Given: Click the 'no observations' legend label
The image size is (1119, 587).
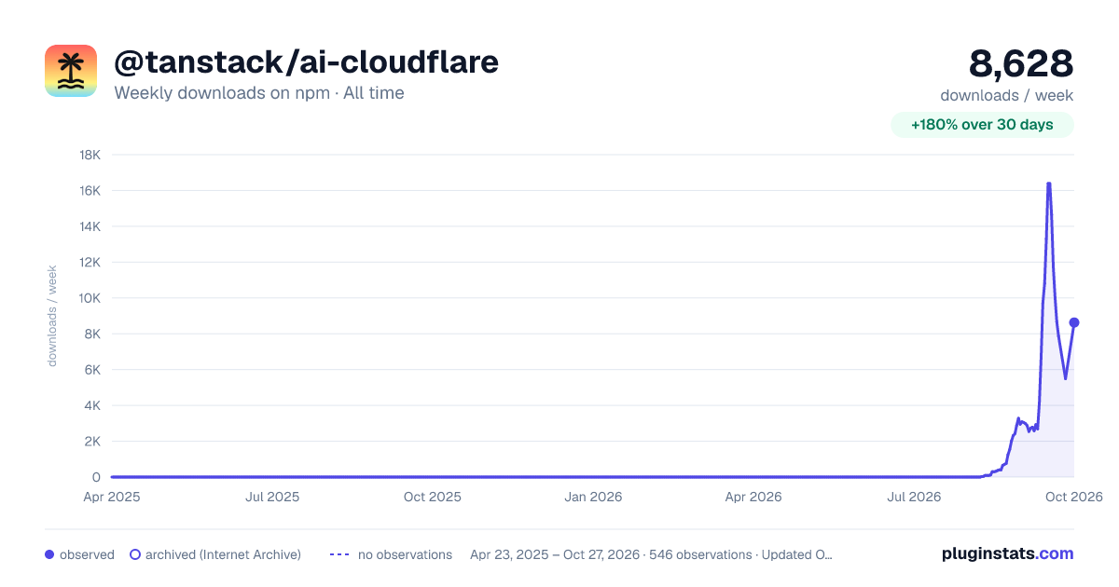Looking at the screenshot, I should click(405, 554).
